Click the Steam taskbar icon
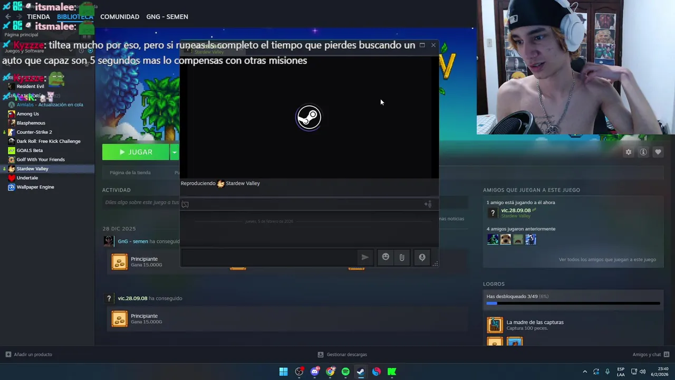Screen dimensions: 675x380 (x=361, y=372)
